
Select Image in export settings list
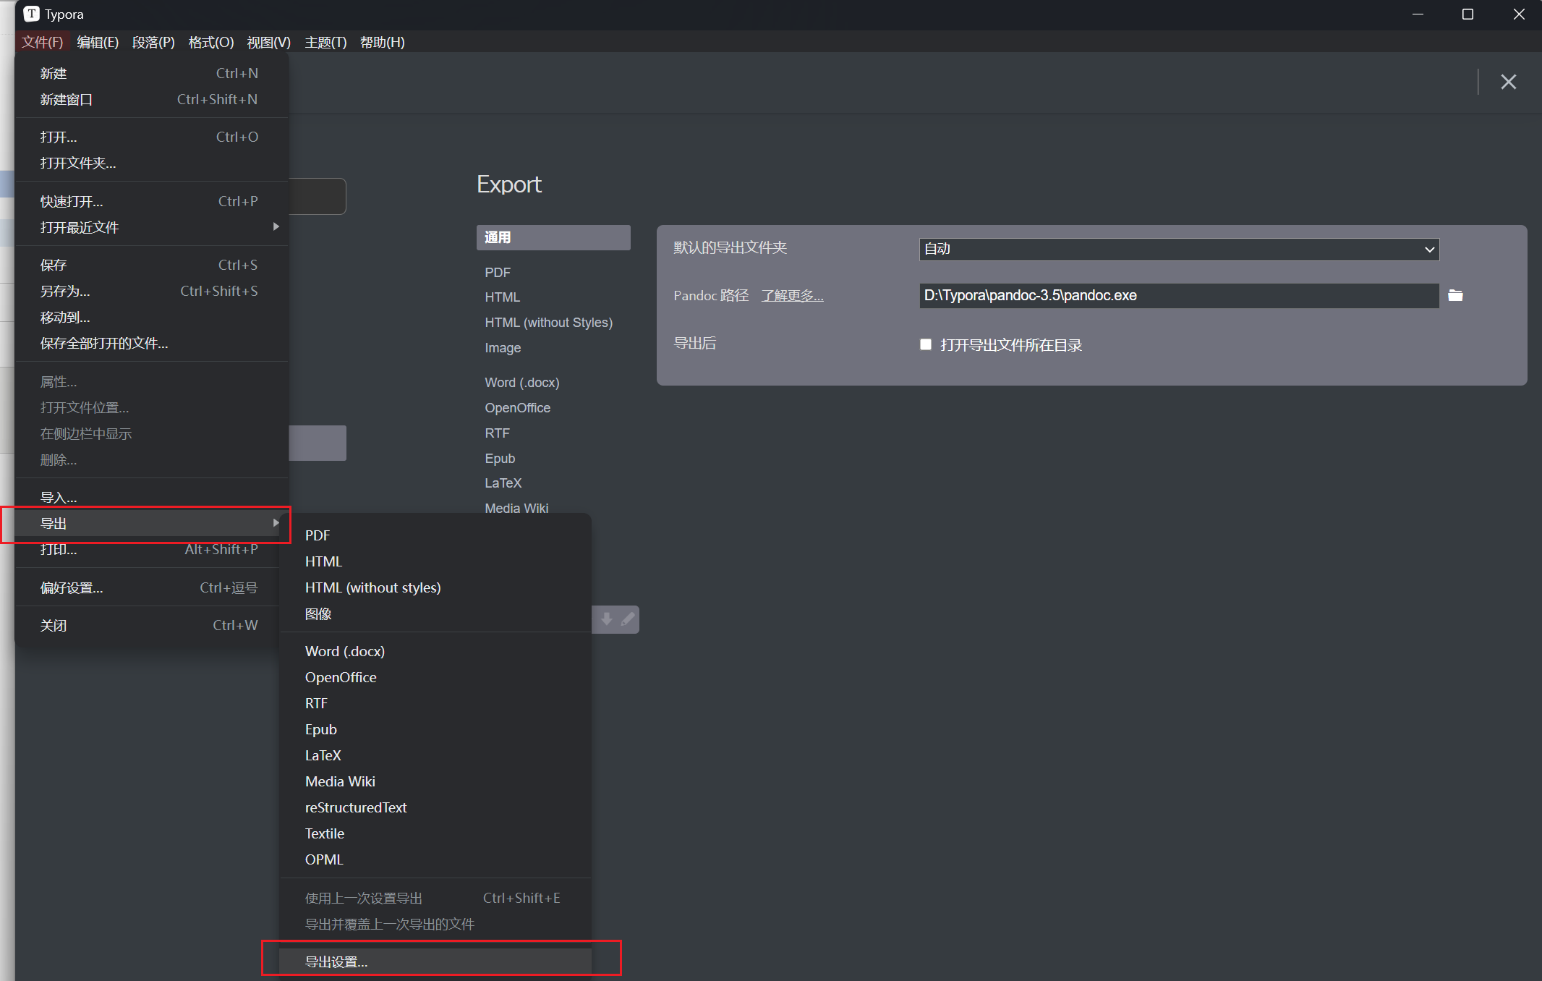click(503, 348)
